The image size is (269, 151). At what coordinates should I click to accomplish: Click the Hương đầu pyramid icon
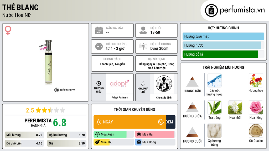point(192,82)
